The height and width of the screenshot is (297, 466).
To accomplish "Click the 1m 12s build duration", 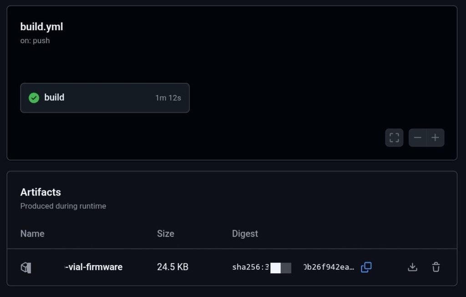I will (168, 98).
